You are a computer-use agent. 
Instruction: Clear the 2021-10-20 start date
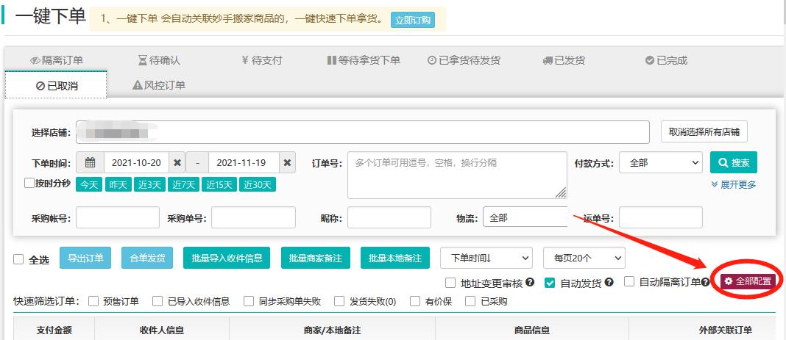pos(177,162)
